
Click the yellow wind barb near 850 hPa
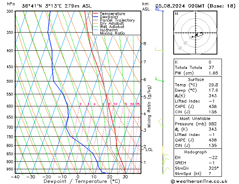163,150
